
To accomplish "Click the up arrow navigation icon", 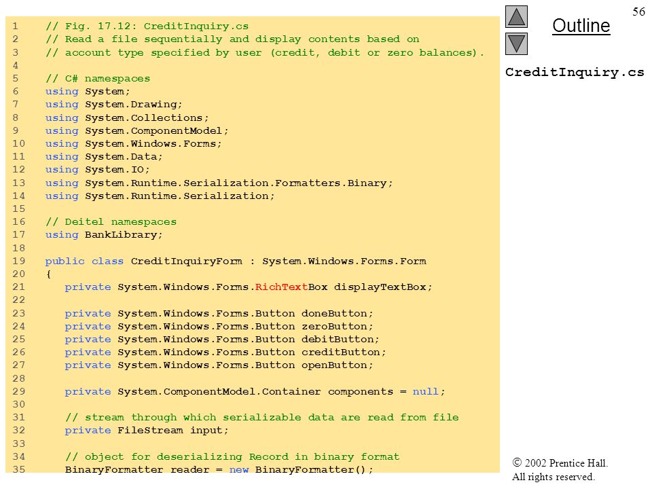I will 516,16.
